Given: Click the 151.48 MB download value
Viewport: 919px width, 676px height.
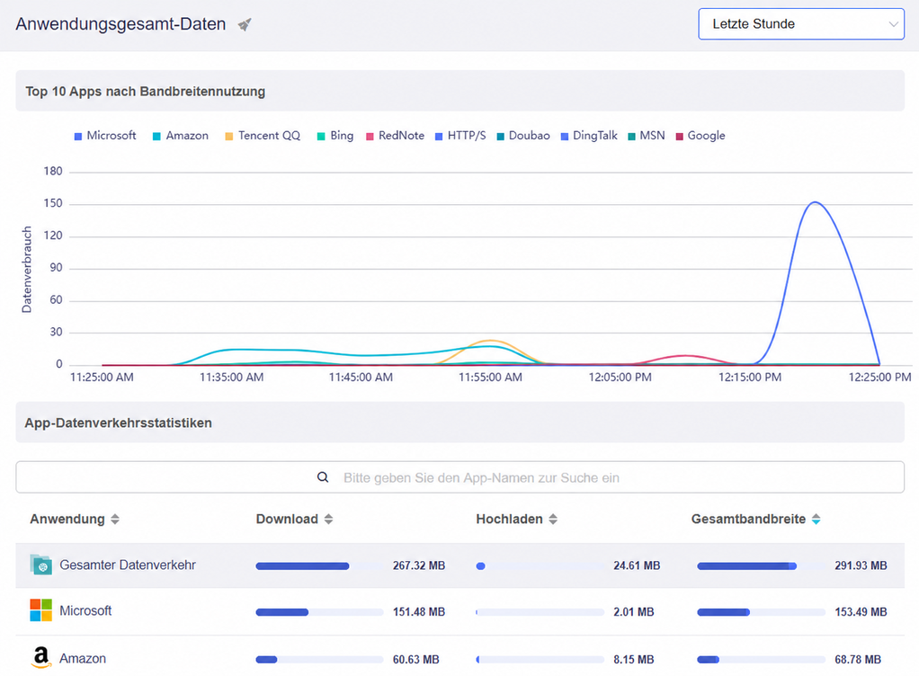Looking at the screenshot, I should 419,612.
